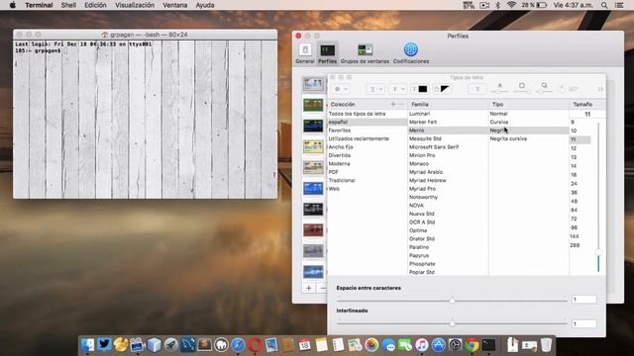The height and width of the screenshot is (356, 634).
Task: Click the Interlineado value field
Action: (583, 323)
